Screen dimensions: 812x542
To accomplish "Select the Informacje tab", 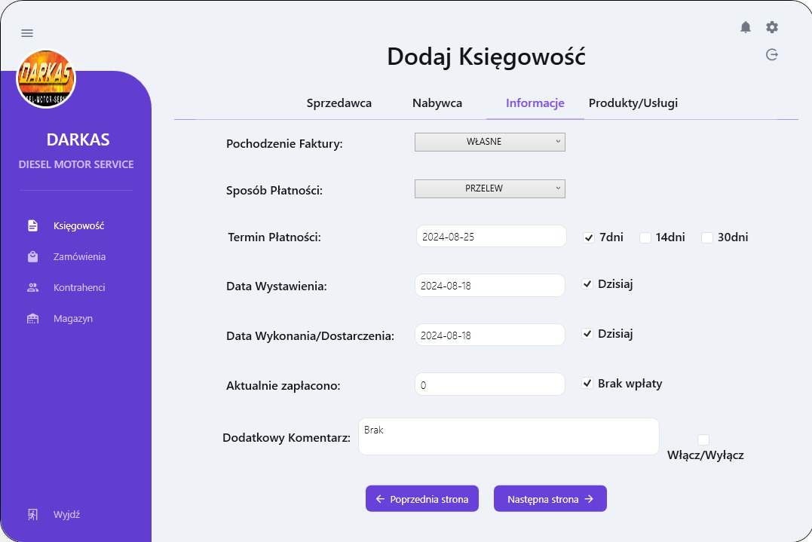I will click(x=535, y=103).
